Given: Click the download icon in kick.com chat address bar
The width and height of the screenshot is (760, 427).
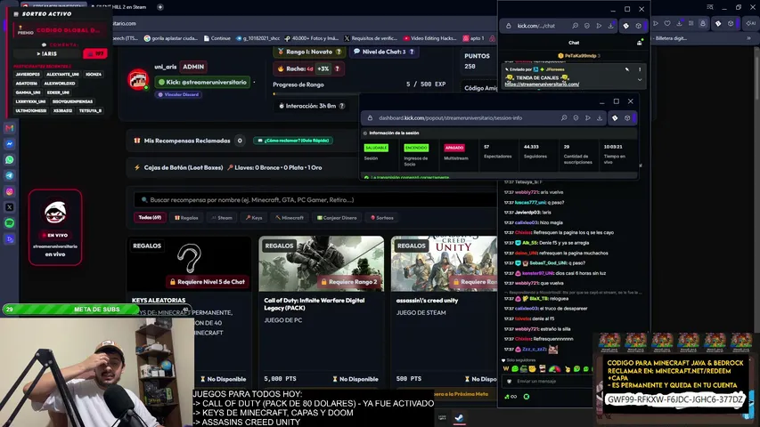Looking at the screenshot, I should point(610,26).
